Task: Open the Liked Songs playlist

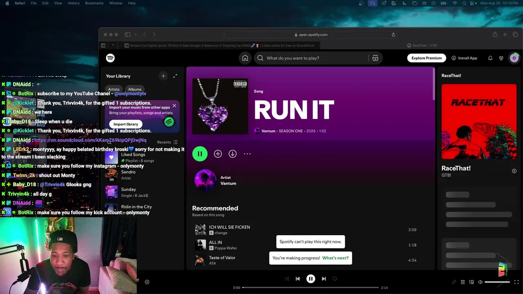Action: pos(141,157)
